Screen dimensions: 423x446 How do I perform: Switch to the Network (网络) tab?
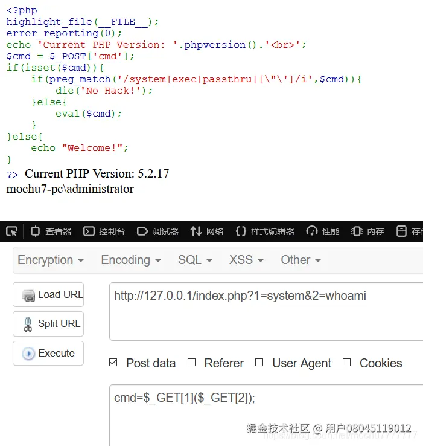click(x=207, y=231)
